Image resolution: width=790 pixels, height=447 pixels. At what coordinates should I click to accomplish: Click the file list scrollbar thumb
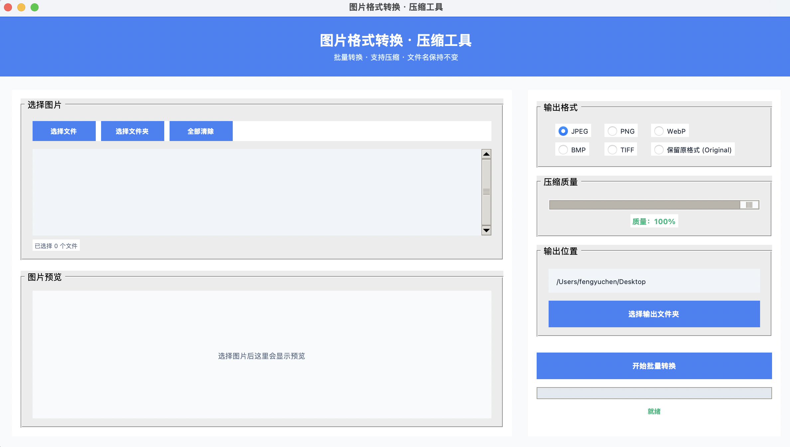(486, 192)
